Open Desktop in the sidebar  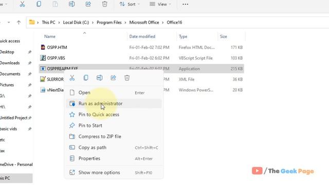tap(7, 52)
